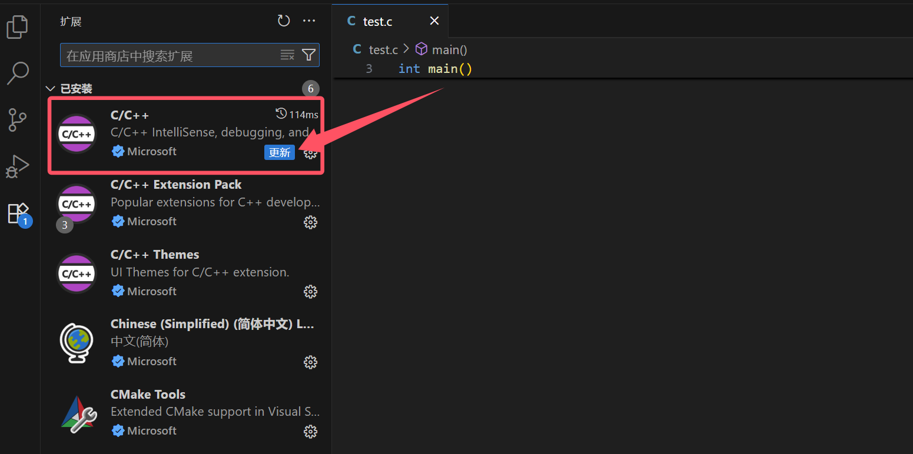913x454 pixels.
Task: Open the Search view in activity bar
Action: pyautogui.click(x=17, y=73)
